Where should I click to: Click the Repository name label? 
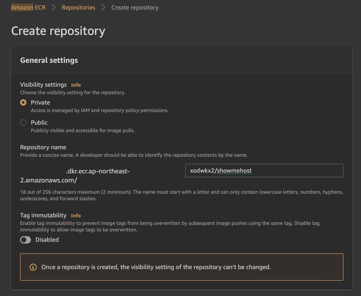pos(43,147)
